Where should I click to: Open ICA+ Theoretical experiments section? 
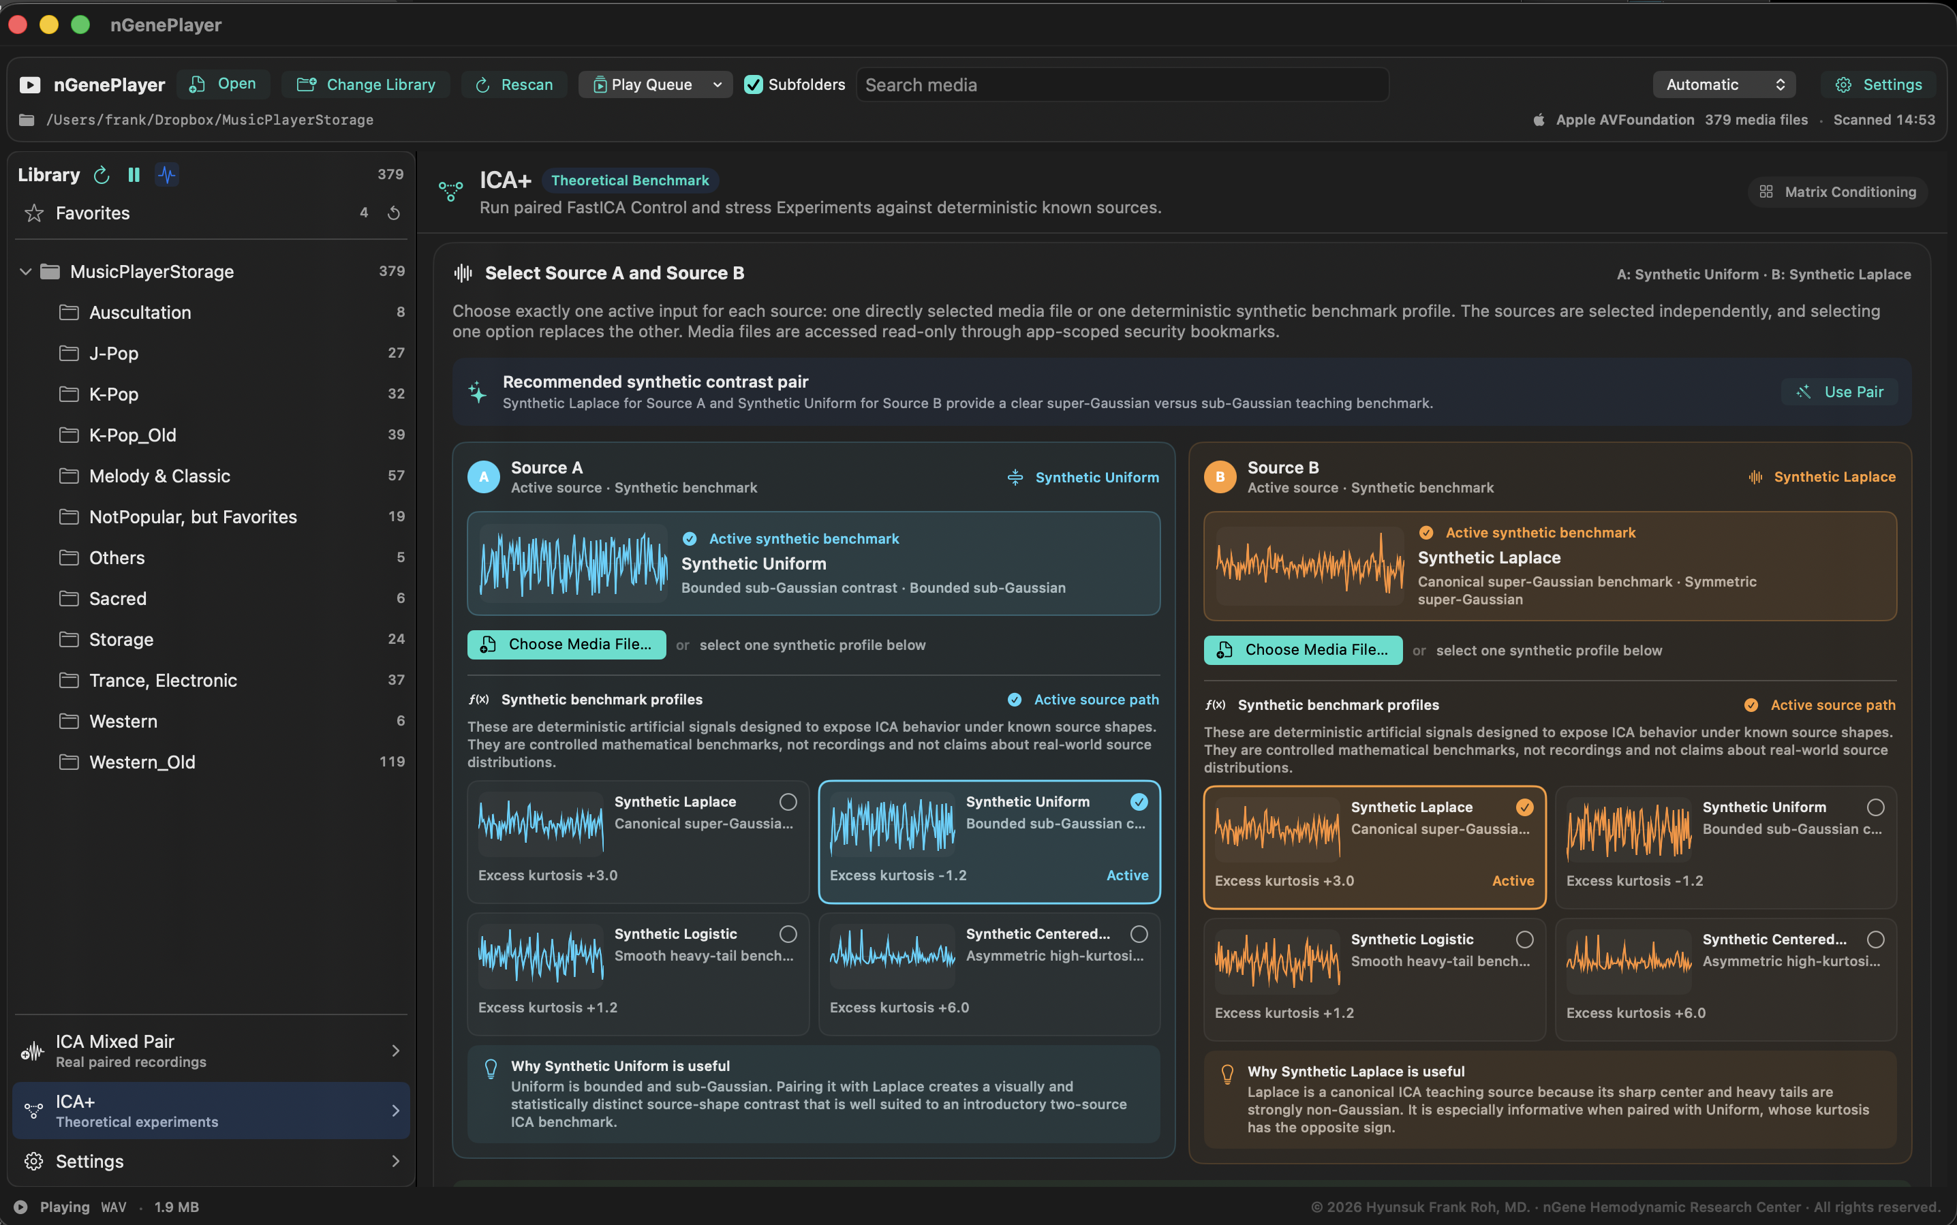pyautogui.click(x=211, y=1112)
